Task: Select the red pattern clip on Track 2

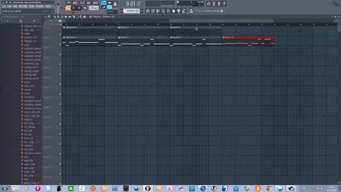Action: (248, 41)
